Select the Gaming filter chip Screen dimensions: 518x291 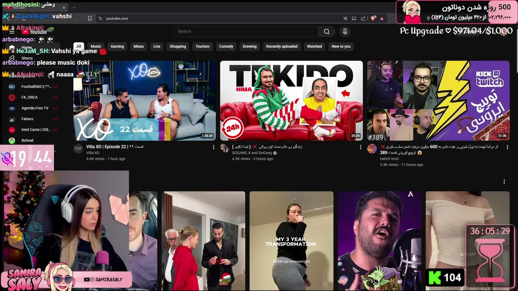pos(117,46)
